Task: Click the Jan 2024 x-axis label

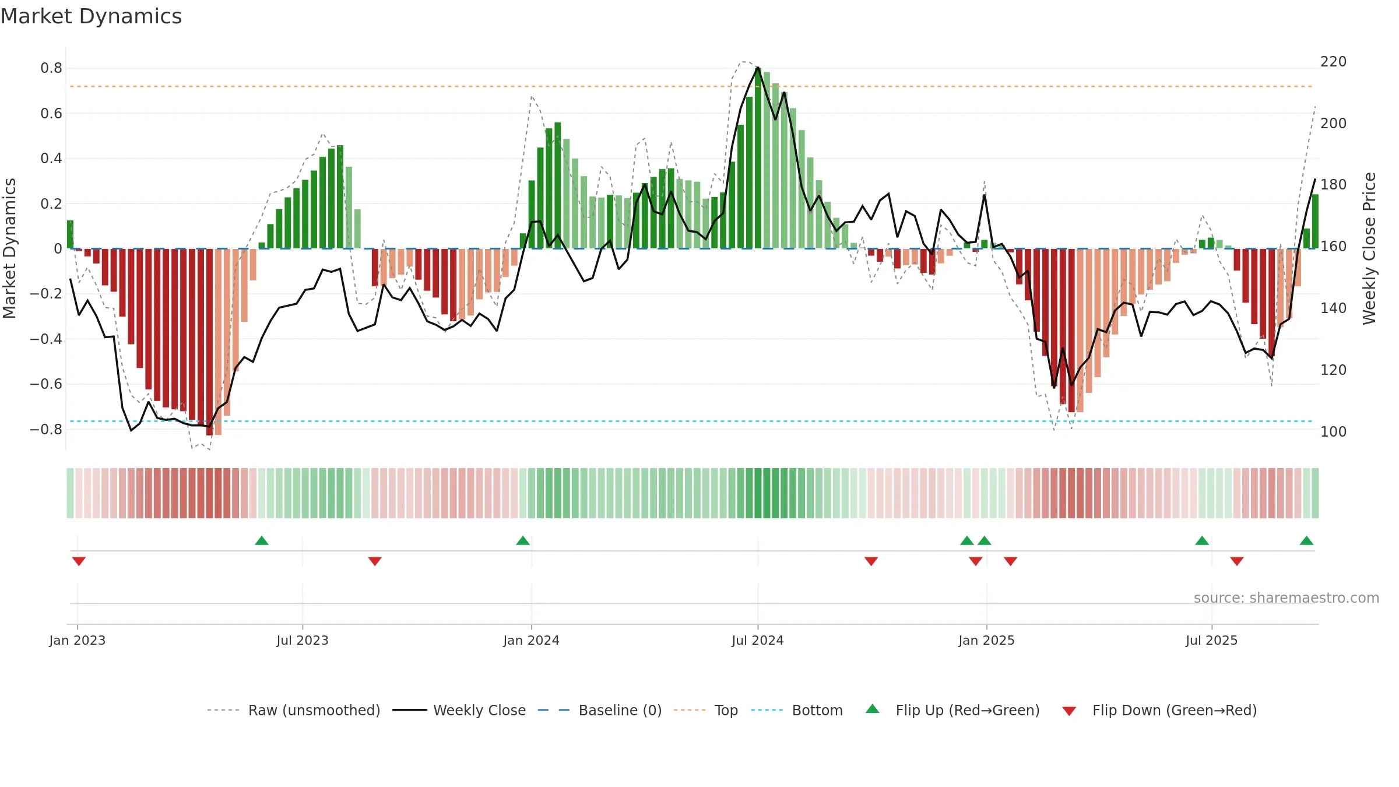Action: 532,640
